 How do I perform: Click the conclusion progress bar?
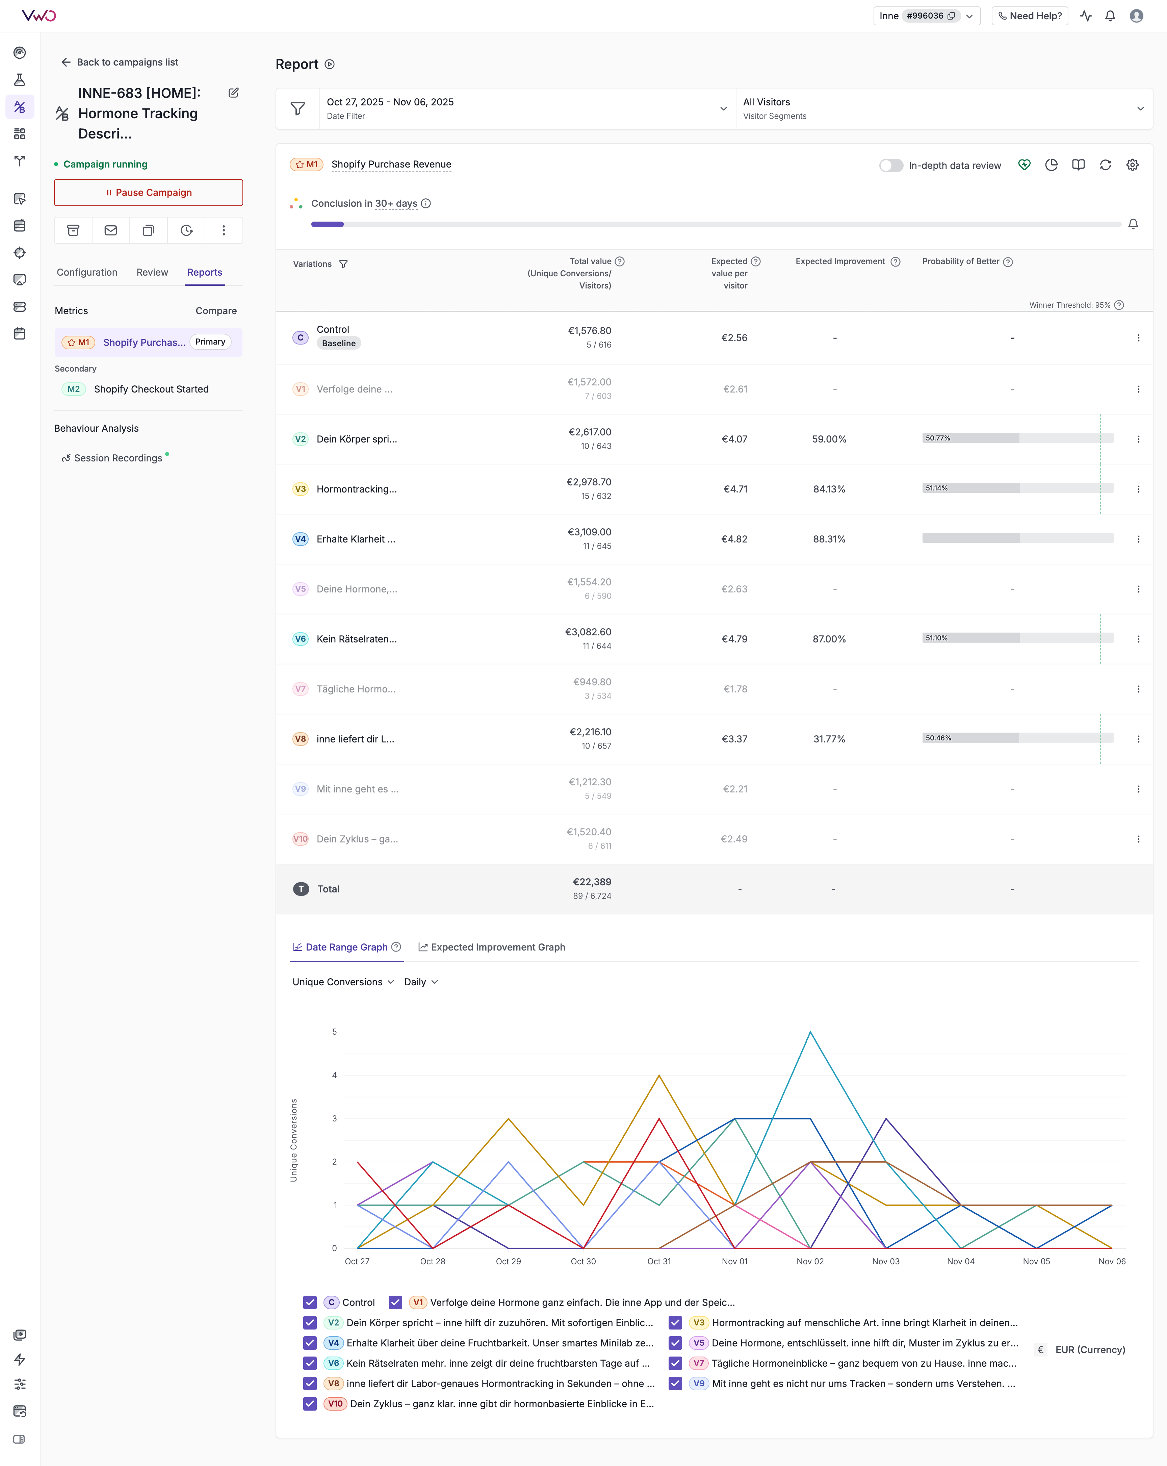tap(715, 224)
